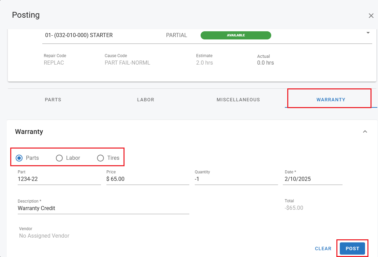Switch to the PARTS tab

[x=53, y=100]
